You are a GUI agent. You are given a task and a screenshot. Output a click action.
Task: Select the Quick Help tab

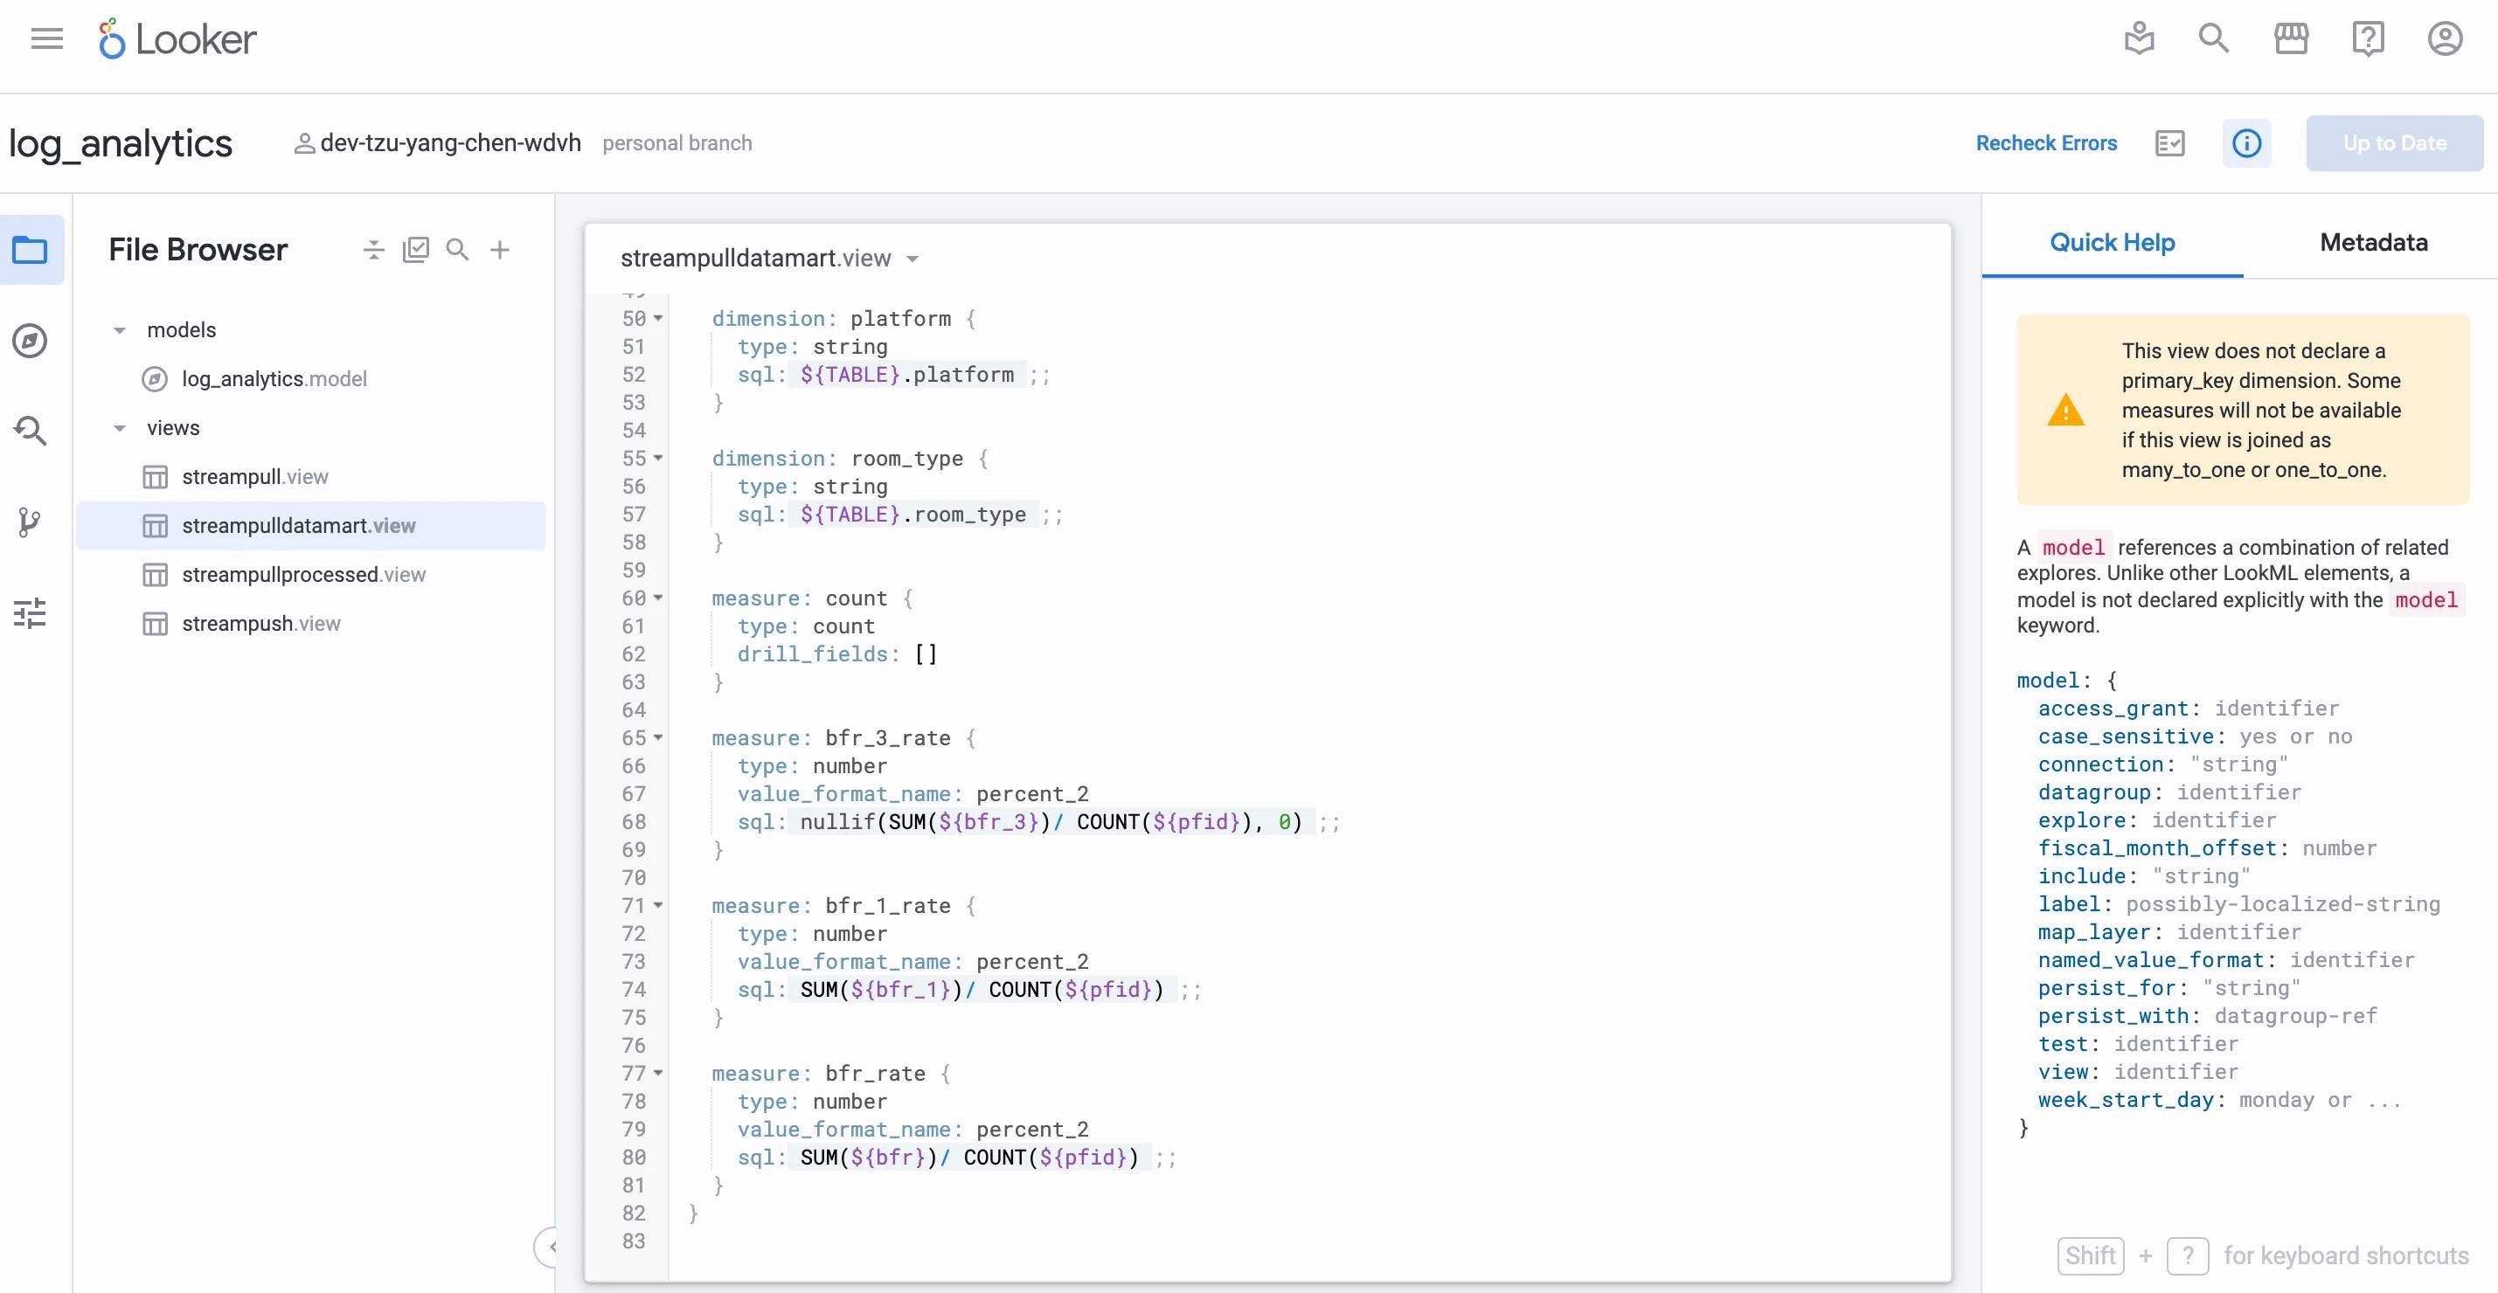coord(2111,242)
